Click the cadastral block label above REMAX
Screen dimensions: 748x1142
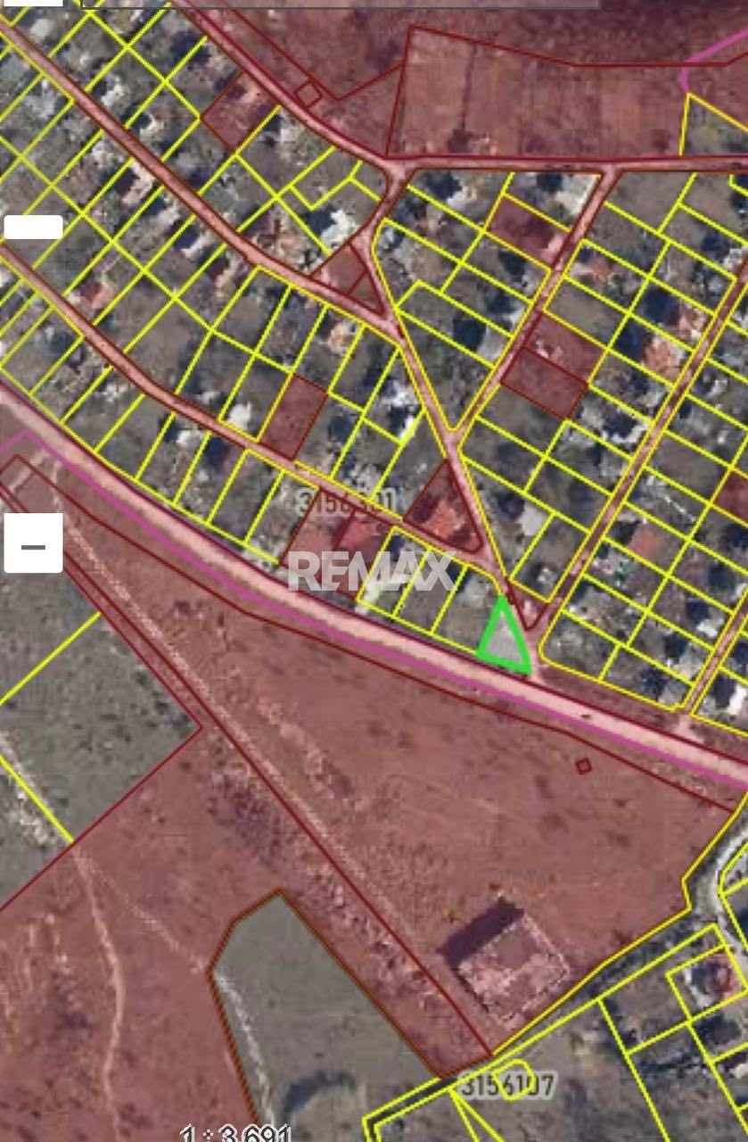click(343, 501)
